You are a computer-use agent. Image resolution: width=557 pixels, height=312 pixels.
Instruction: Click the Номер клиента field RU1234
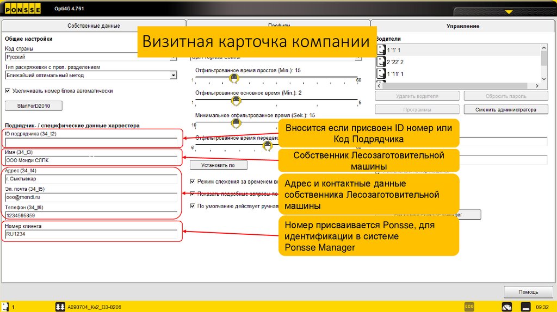click(91, 234)
